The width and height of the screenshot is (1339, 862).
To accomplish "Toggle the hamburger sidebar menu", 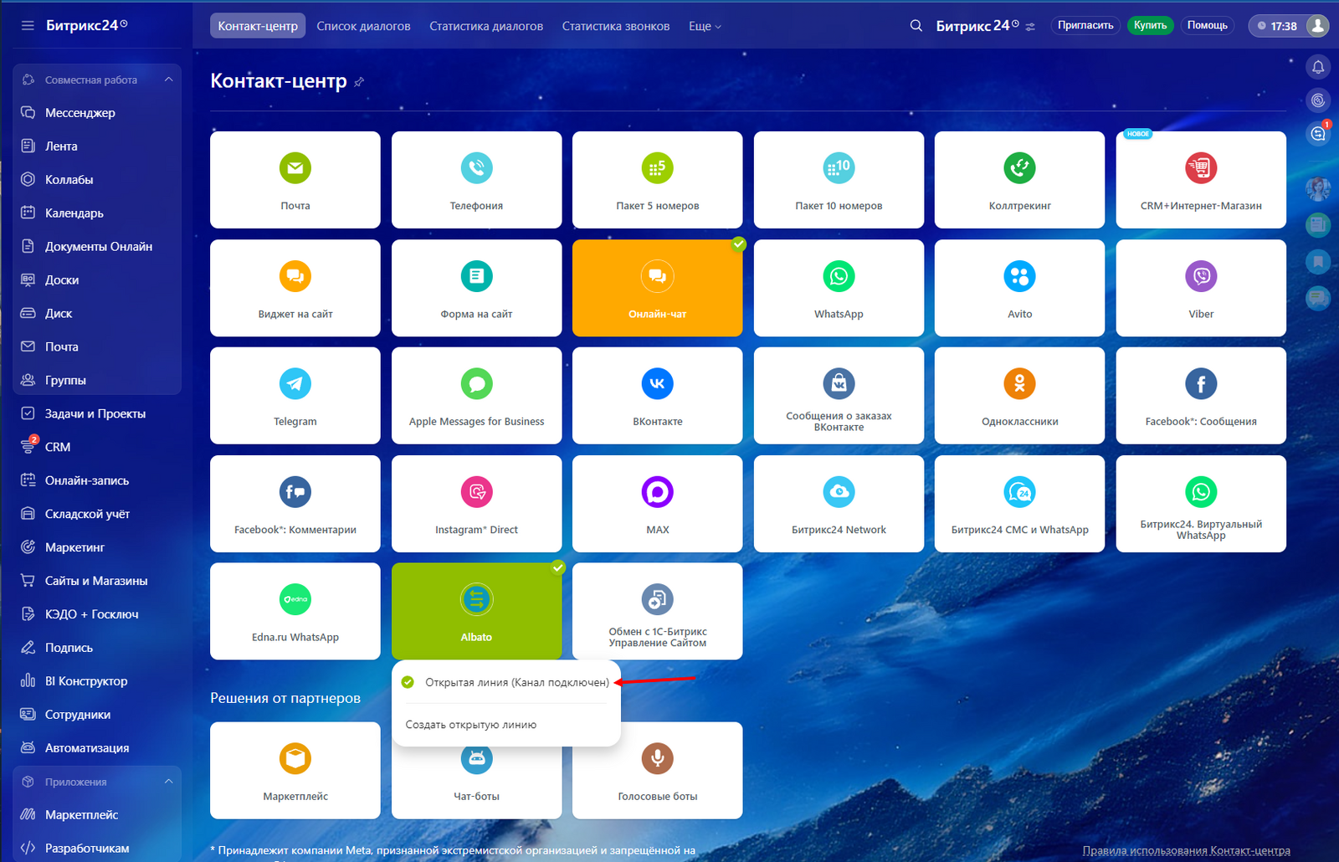I will point(28,25).
